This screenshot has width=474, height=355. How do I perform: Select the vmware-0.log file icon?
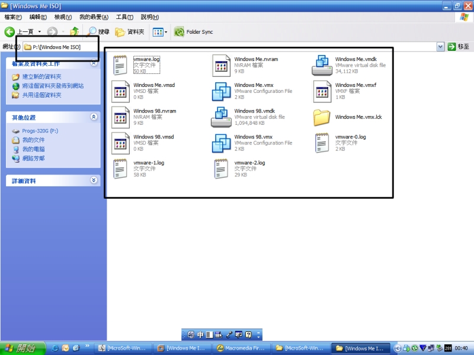pyautogui.click(x=322, y=143)
